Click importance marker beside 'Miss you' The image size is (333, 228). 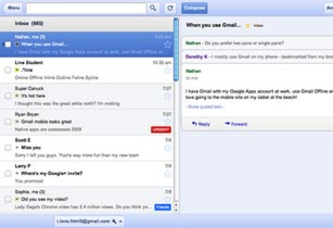pos(17,148)
